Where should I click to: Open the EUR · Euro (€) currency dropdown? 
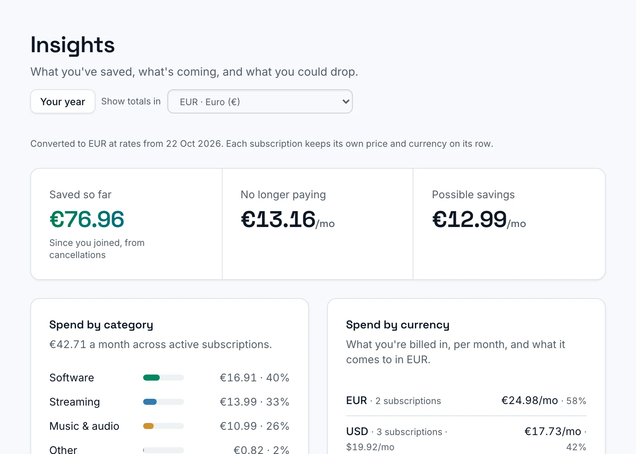point(260,101)
